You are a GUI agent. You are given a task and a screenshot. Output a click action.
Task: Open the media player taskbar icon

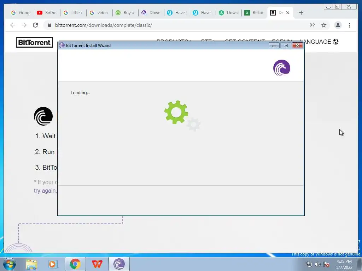click(x=53, y=264)
